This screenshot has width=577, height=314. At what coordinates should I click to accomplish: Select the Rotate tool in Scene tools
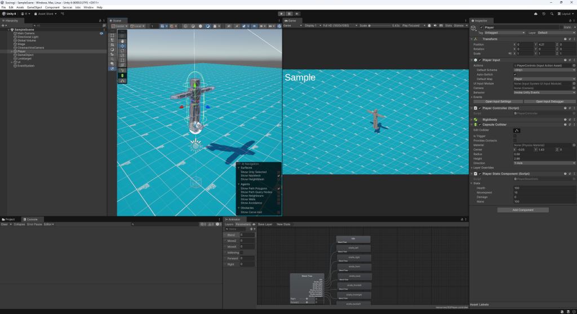click(x=122, y=51)
